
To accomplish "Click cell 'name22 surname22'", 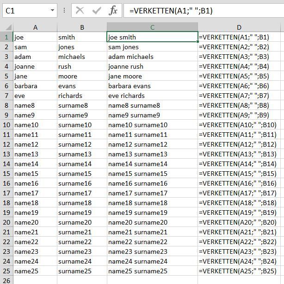I will (x=152, y=242).
